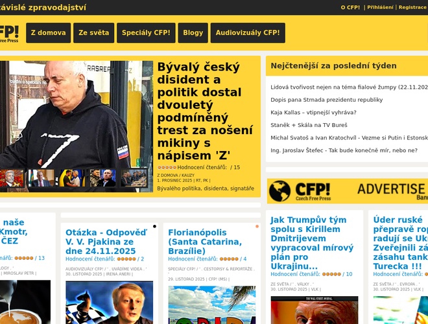Image resolution: width=428 pixels, height=324 pixels.
Task: Click the Registrace link
Action: 412,7
